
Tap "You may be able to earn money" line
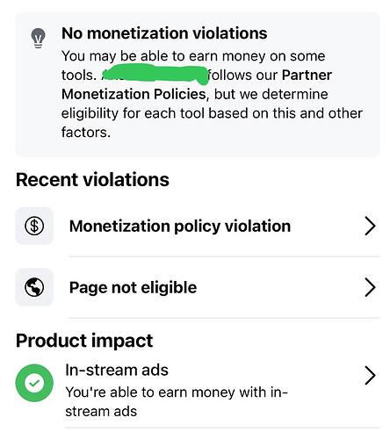(193, 56)
